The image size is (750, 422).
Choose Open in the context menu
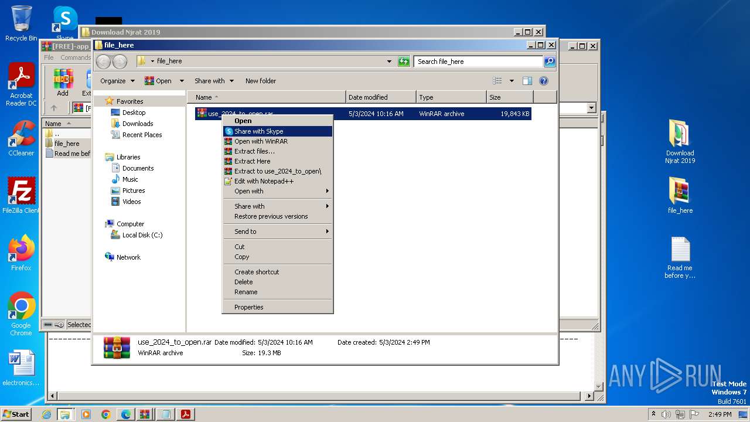(278, 121)
